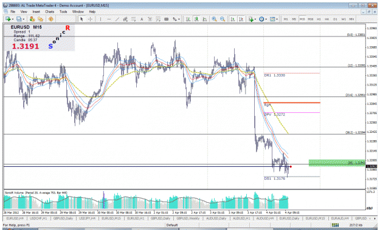Select the Text tool (A)
Viewport: 380px width, 230px height.
coord(142,19)
